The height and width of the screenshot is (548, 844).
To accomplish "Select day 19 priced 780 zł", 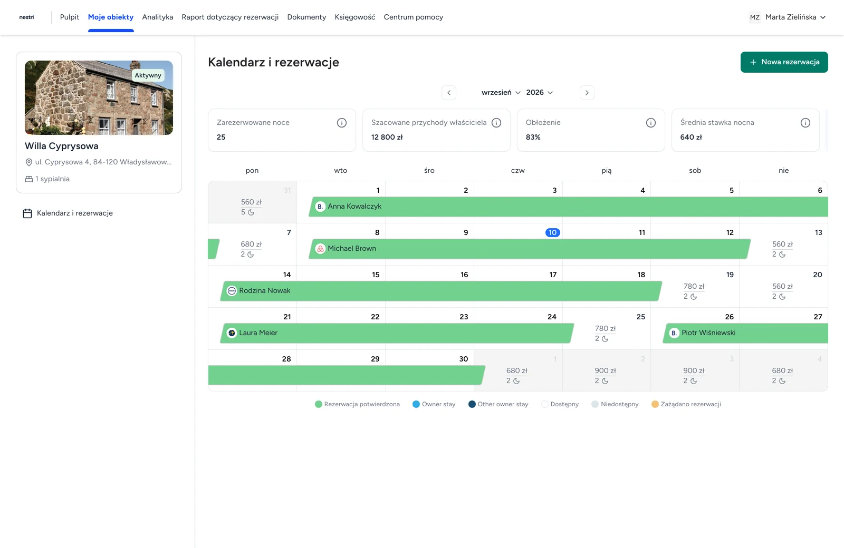I will click(695, 287).
